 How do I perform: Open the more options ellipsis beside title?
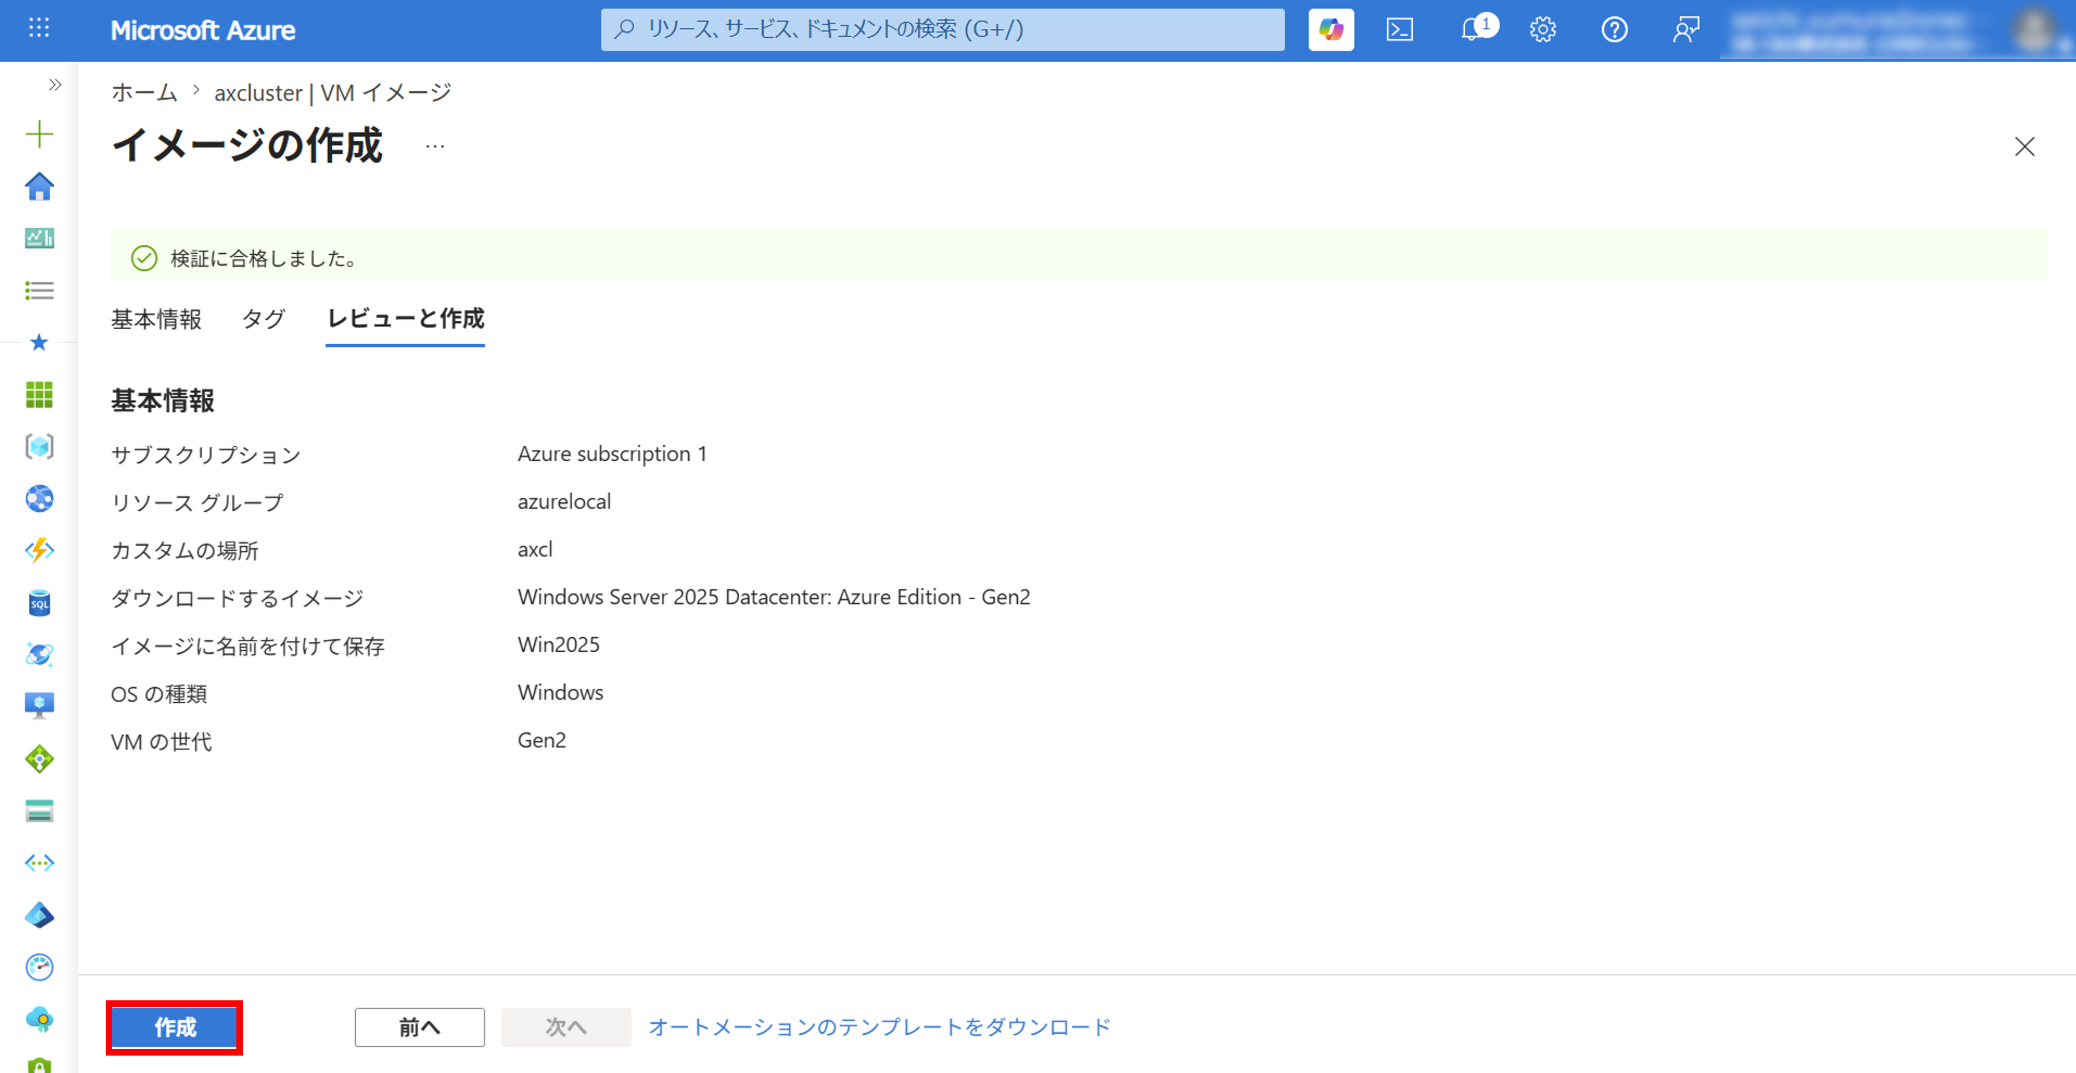tap(435, 147)
